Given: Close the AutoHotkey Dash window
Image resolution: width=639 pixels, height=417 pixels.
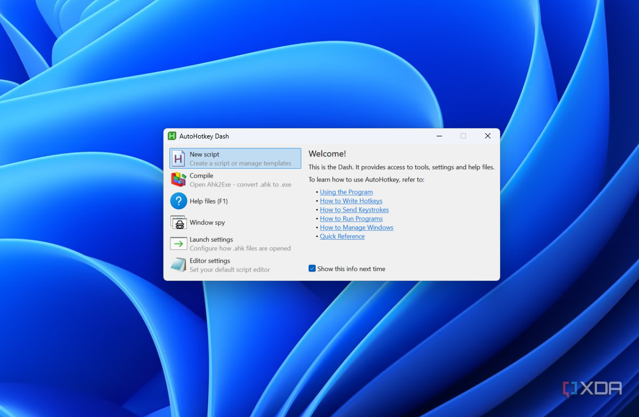Looking at the screenshot, I should pyautogui.click(x=487, y=136).
